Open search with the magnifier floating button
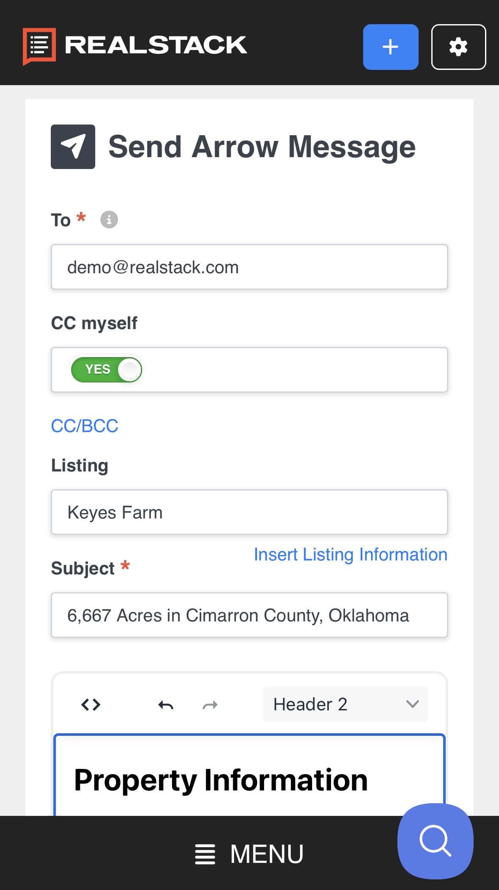Image resolution: width=499 pixels, height=890 pixels. coord(435,840)
